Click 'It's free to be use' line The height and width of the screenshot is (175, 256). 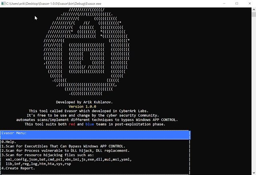pos(93,116)
